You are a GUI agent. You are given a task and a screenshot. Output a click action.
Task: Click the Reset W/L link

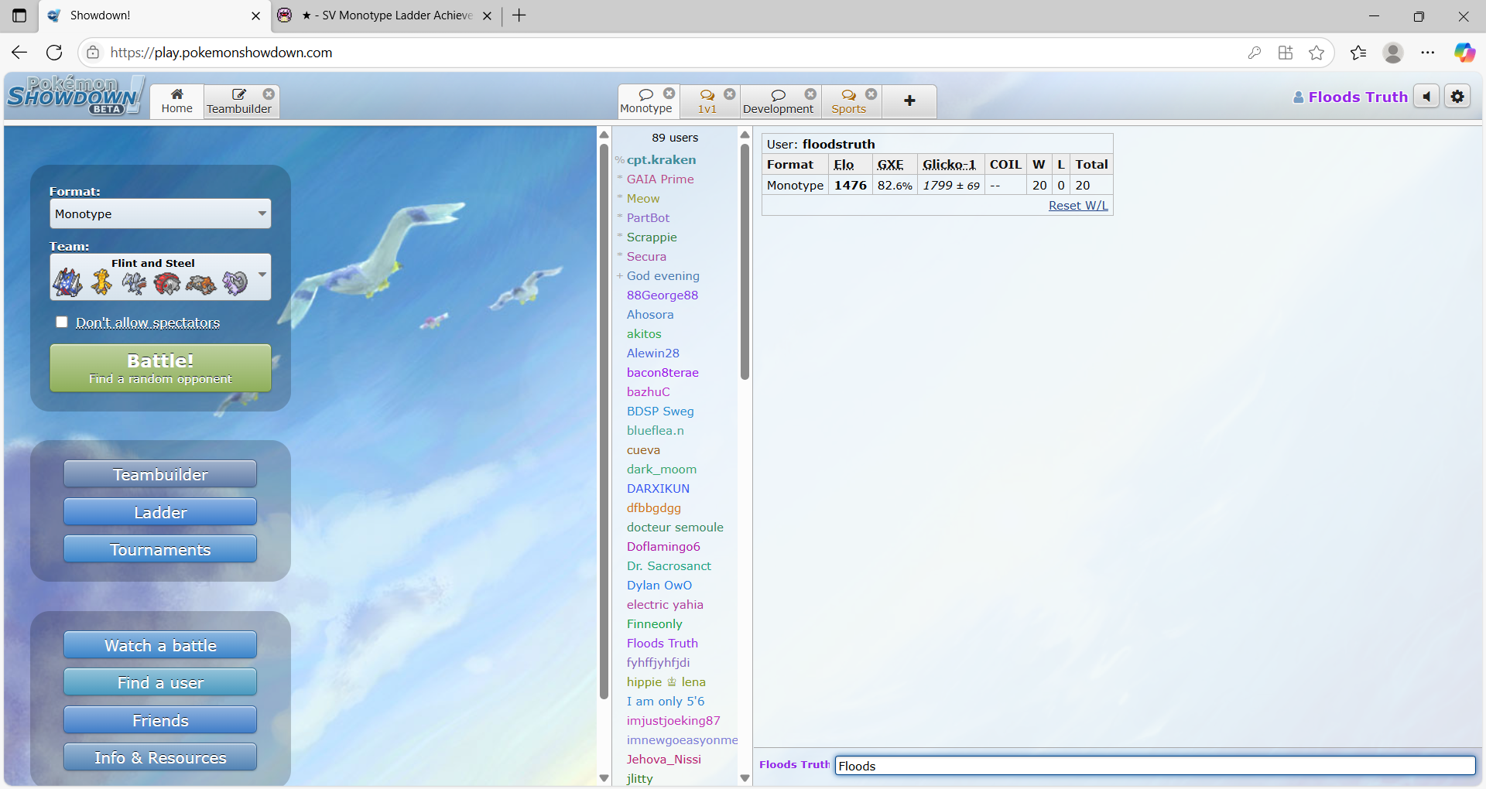pos(1078,205)
